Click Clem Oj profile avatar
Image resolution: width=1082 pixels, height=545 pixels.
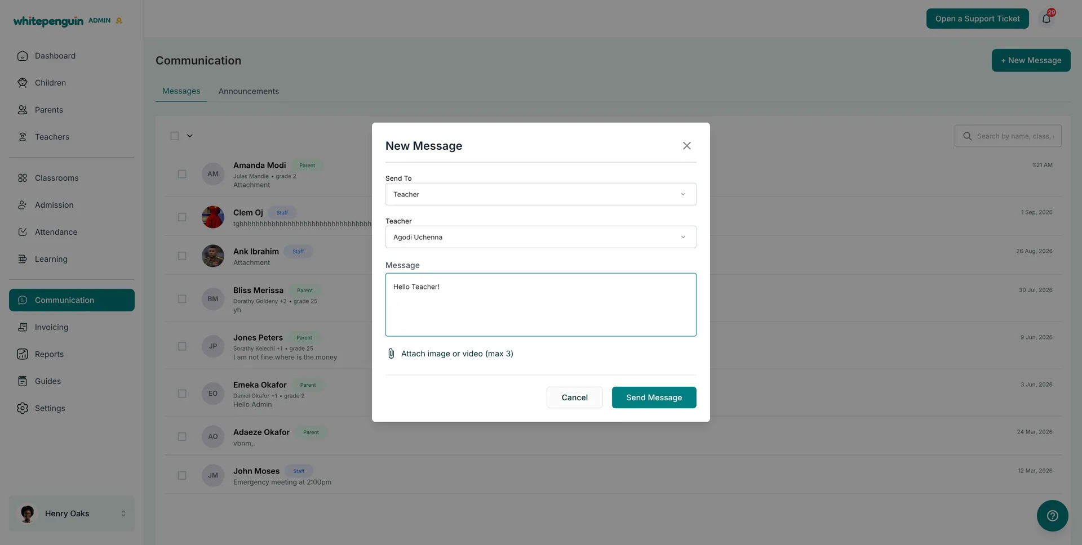click(213, 217)
